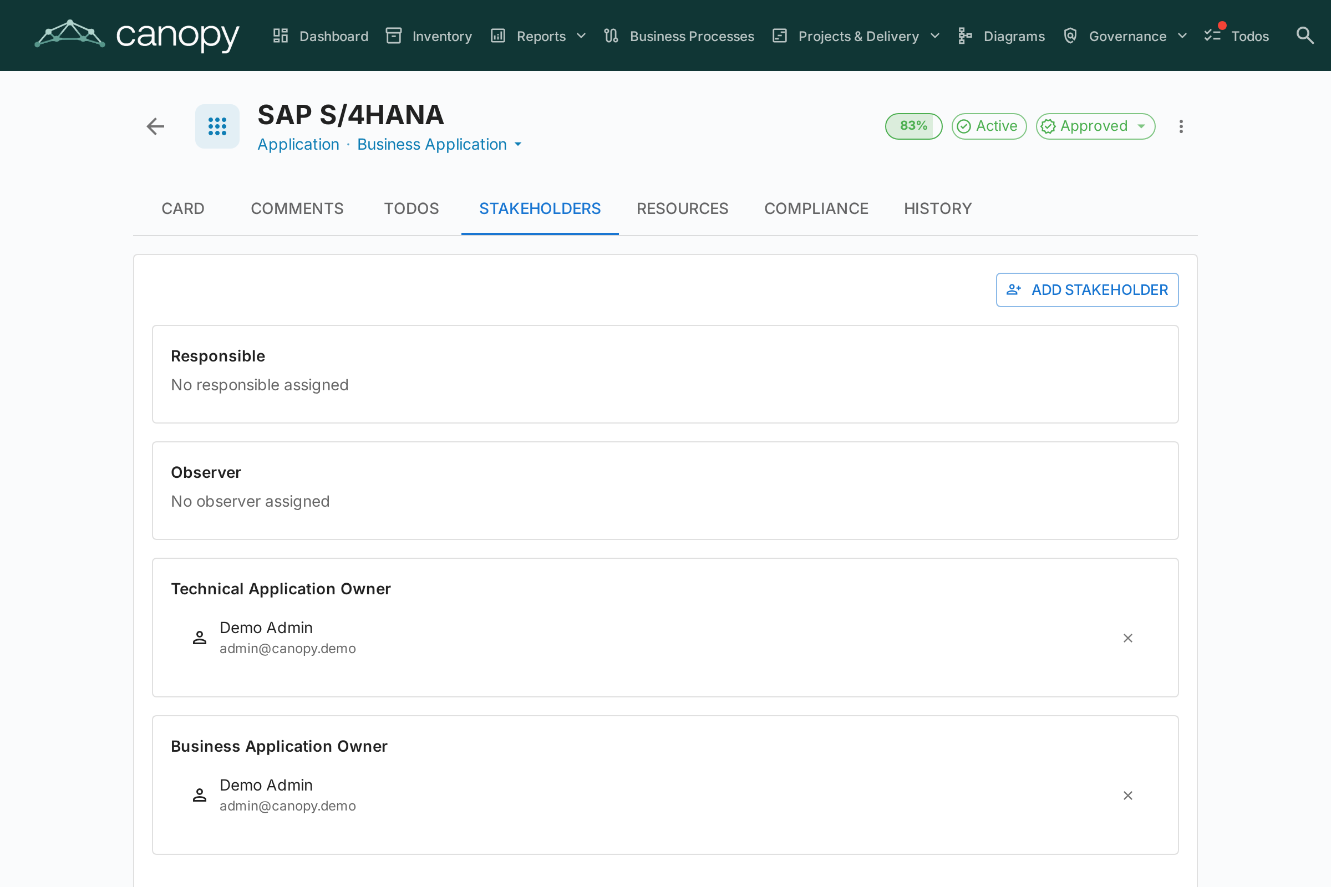Switch to the Resources tab

tap(683, 209)
